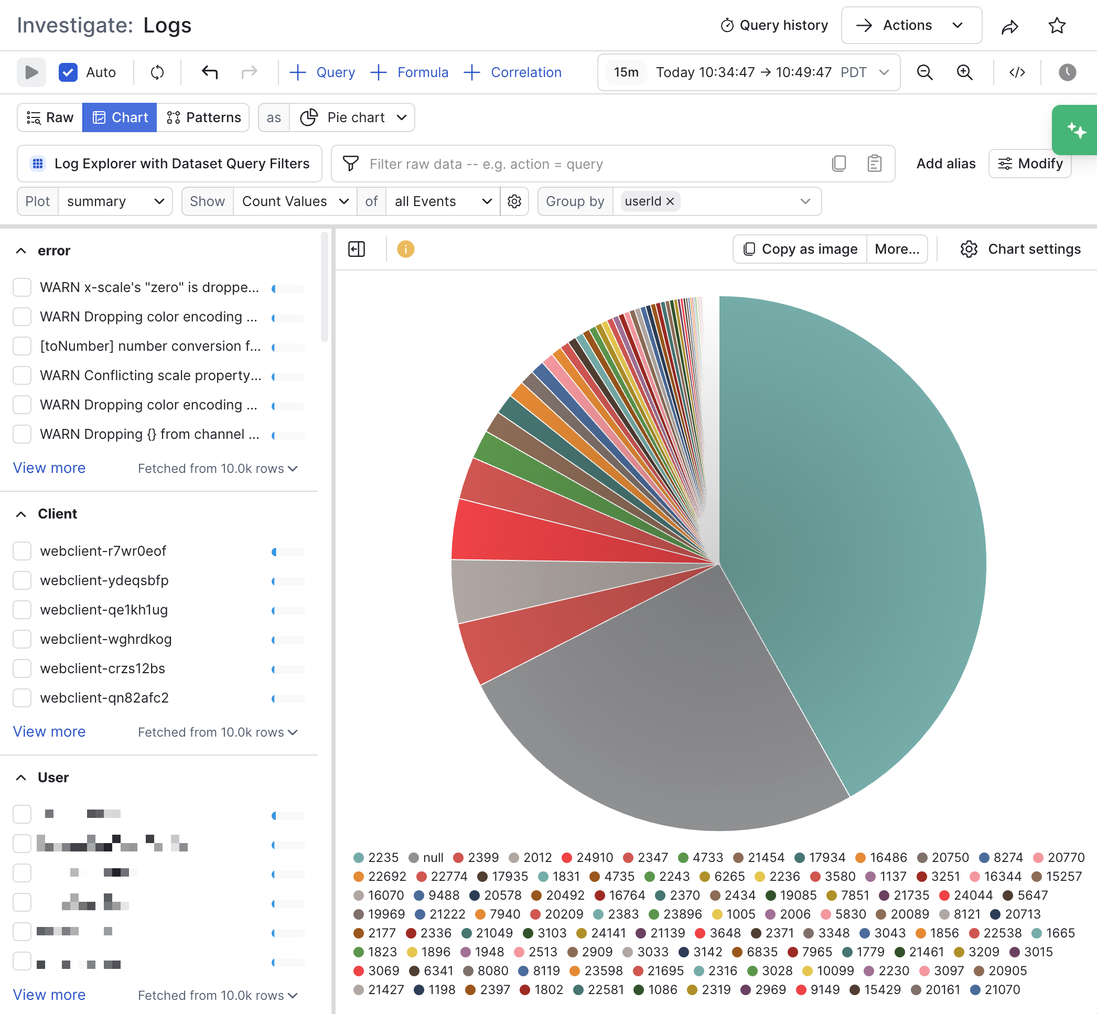
Task: Click the Run query play button
Action: 31,72
